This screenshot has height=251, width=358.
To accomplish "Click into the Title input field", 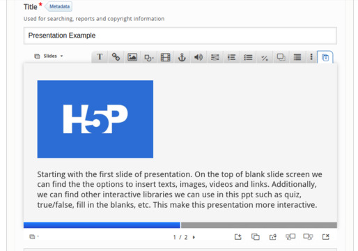I will tap(180, 36).
